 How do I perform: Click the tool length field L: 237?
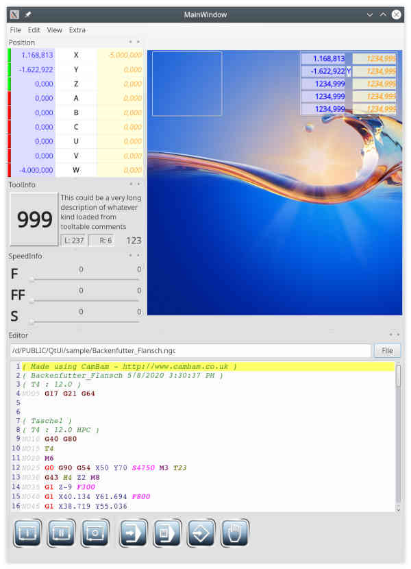pyautogui.click(x=74, y=240)
